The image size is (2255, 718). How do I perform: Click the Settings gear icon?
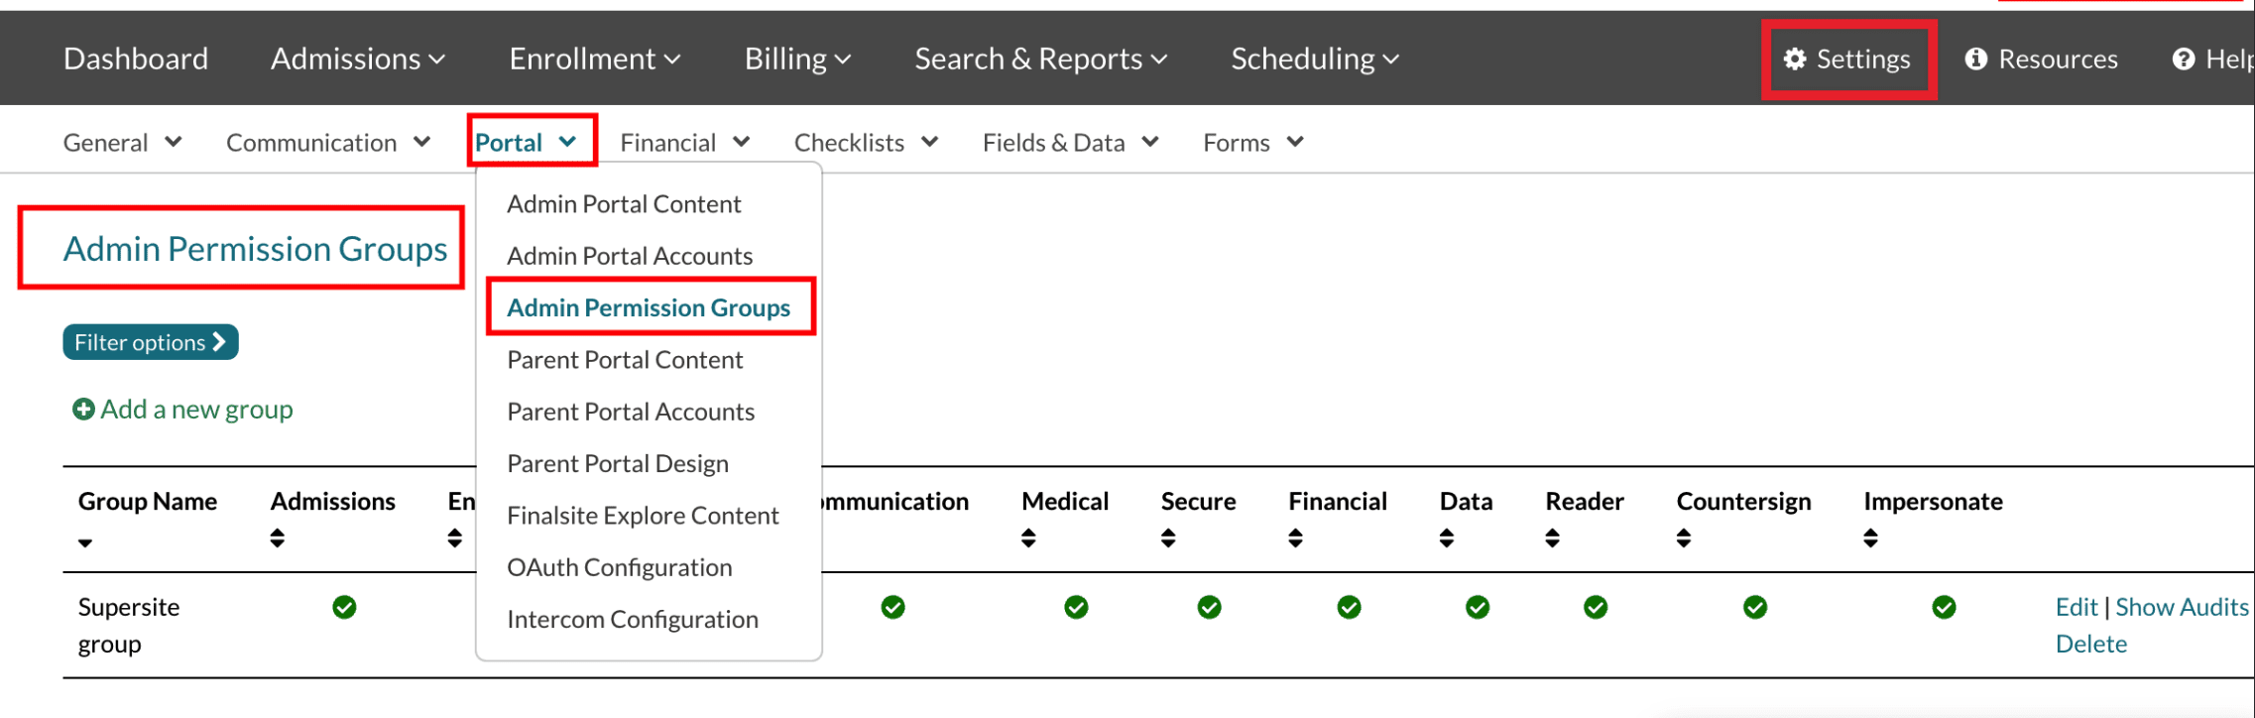coord(1794,60)
